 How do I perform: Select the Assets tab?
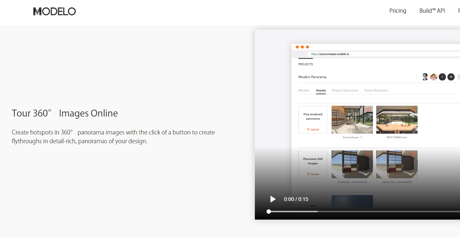321,90
